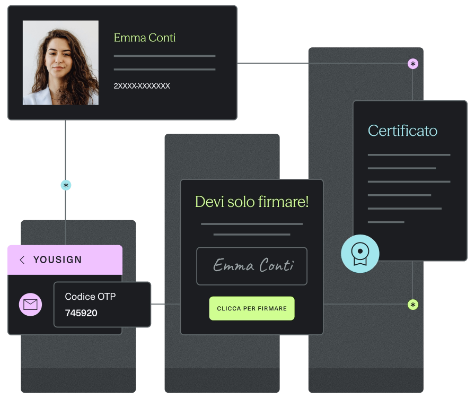The height and width of the screenshot is (398, 475).
Task: Click the YOUSIGN header label
Action: [58, 259]
